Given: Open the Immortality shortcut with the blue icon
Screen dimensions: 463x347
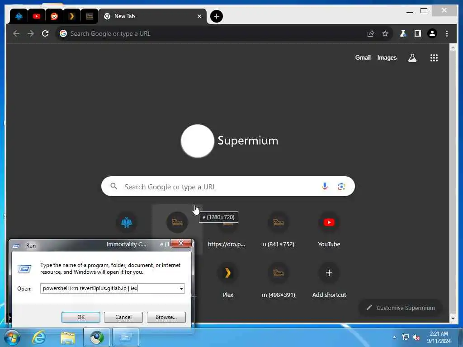Looking at the screenshot, I should (127, 222).
